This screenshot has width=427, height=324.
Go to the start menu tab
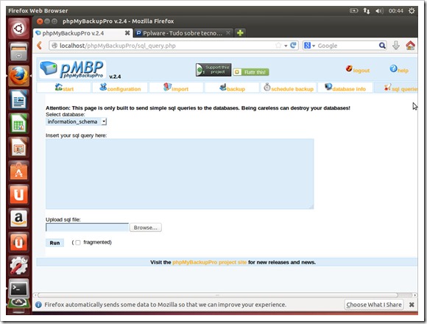click(64, 88)
